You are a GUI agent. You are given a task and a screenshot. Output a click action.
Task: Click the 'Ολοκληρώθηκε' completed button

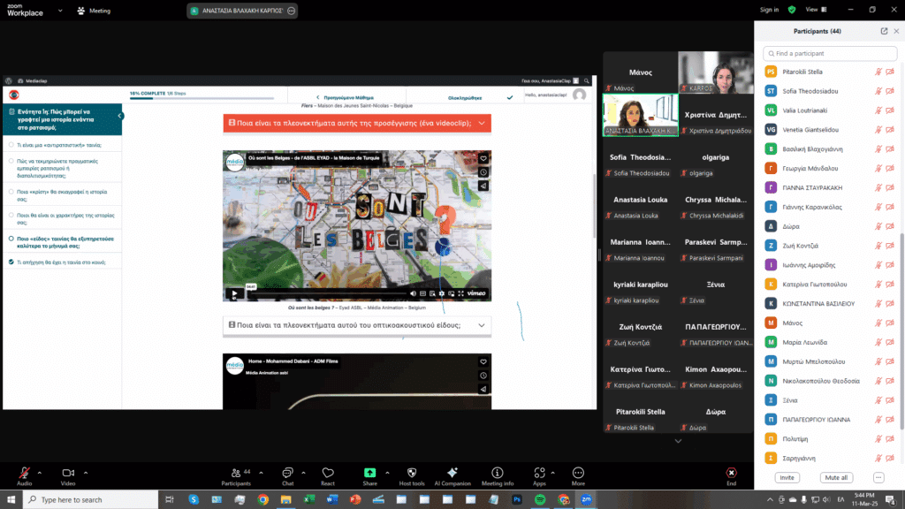[x=480, y=97]
